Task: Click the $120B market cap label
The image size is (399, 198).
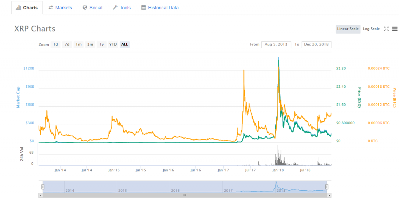Action: click(x=29, y=68)
